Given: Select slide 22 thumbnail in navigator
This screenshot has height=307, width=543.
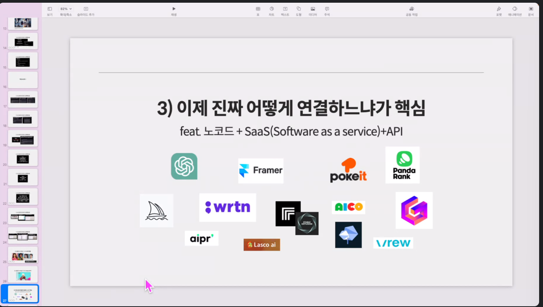Looking at the screenshot, I should pos(23,197).
